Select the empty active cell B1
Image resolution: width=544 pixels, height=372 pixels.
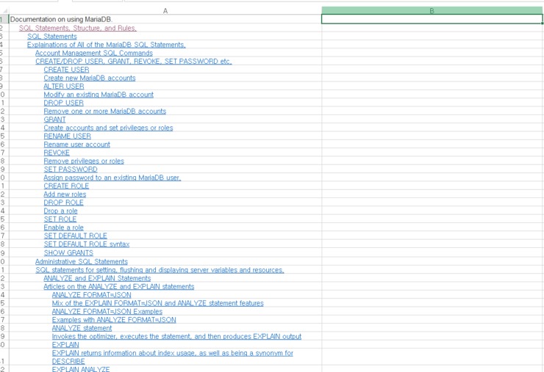click(432, 19)
